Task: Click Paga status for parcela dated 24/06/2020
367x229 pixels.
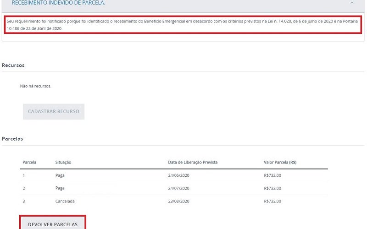Action: click(x=60, y=175)
